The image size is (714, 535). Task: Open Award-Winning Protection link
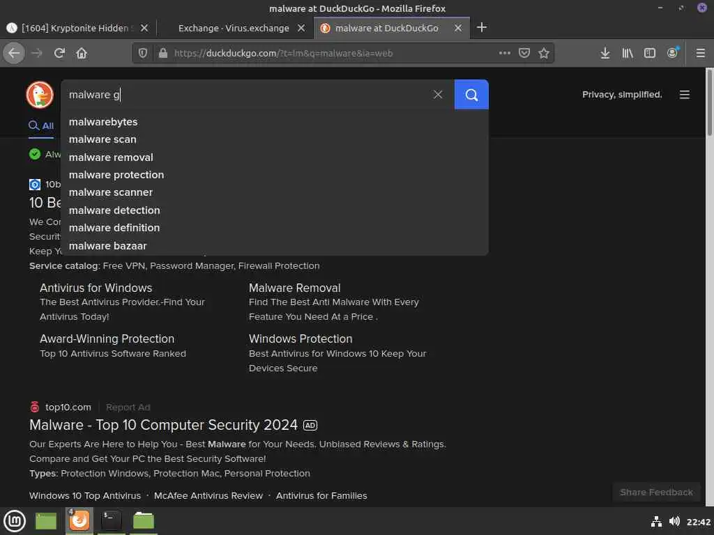pyautogui.click(x=107, y=339)
